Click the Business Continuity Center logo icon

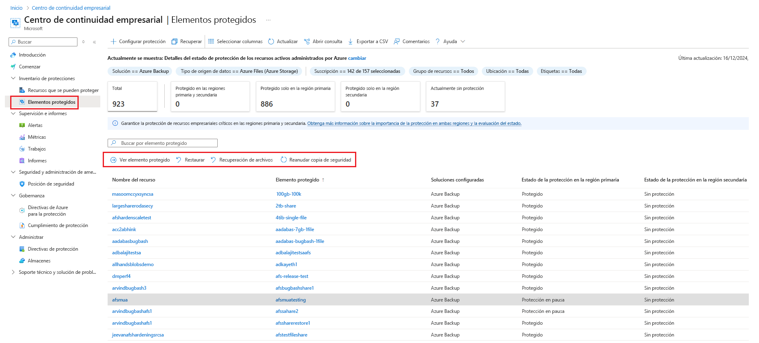(15, 23)
